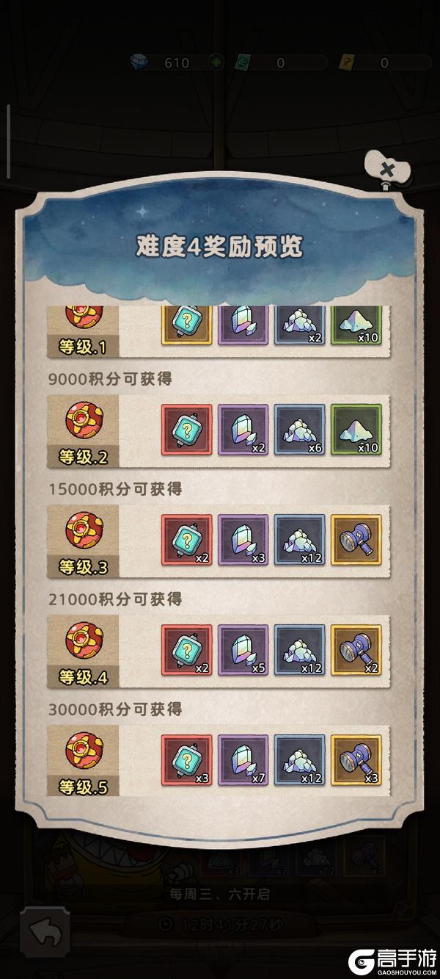
Task: Tap the level 5 crystal x7 reward
Action: coord(243,760)
